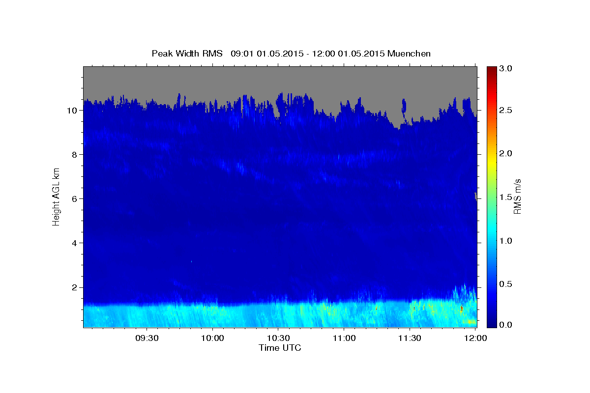Click the 09:30 time tick label
Screen dimensions: 590x393
pyautogui.click(x=147, y=338)
